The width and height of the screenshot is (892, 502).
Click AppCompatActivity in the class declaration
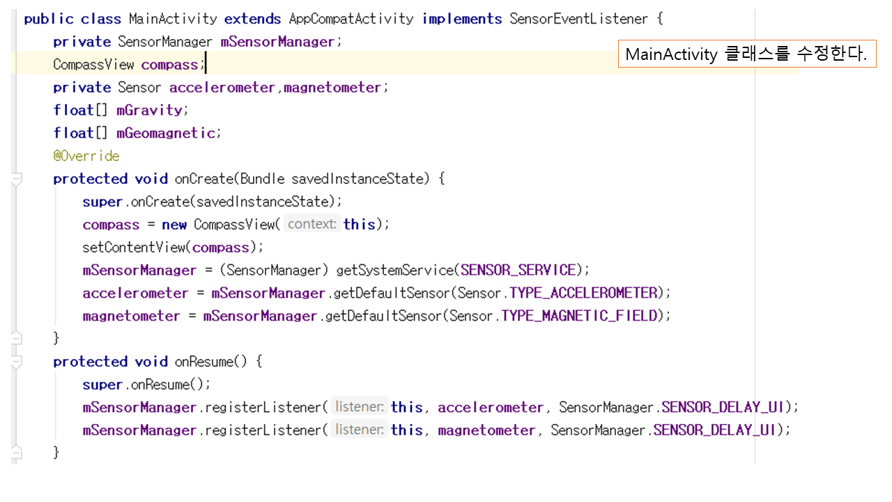pos(351,19)
